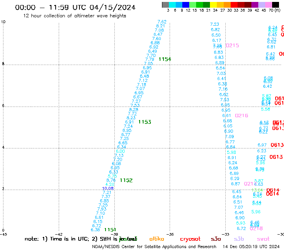Click the longitude axis label -42

59,235
